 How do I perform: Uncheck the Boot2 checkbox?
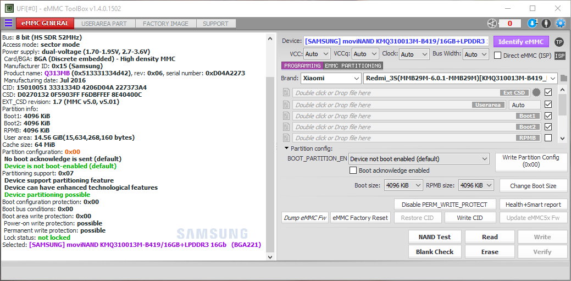click(x=548, y=127)
